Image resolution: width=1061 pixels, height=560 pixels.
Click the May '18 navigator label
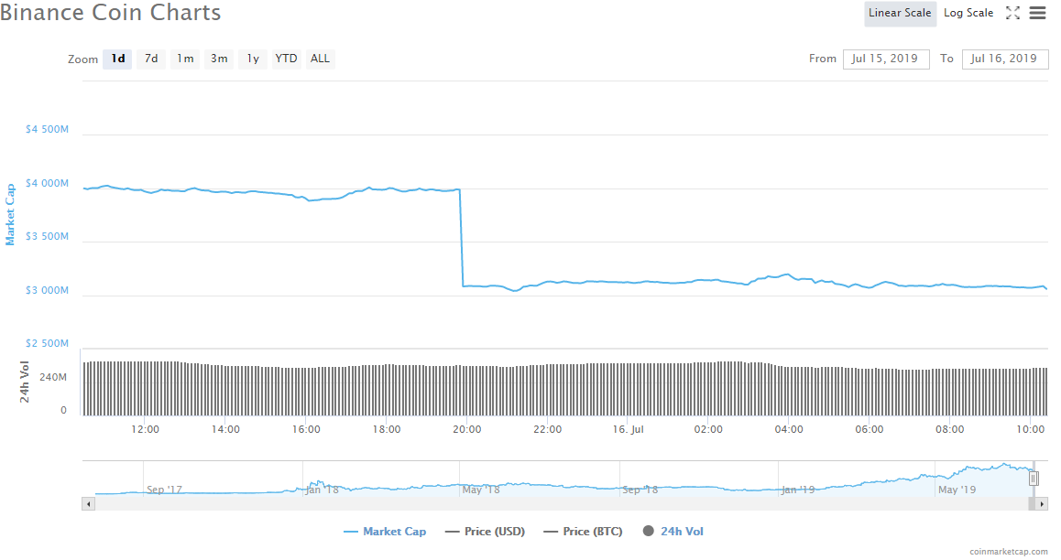click(x=480, y=490)
